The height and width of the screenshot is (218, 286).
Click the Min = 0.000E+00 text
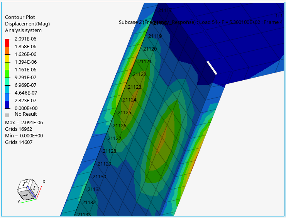pyautogui.click(x=24, y=135)
